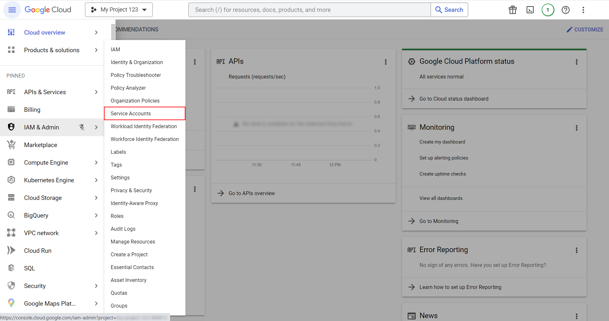The width and height of the screenshot is (609, 321).
Task: Open the hamburger navigation menu
Action: click(12, 10)
